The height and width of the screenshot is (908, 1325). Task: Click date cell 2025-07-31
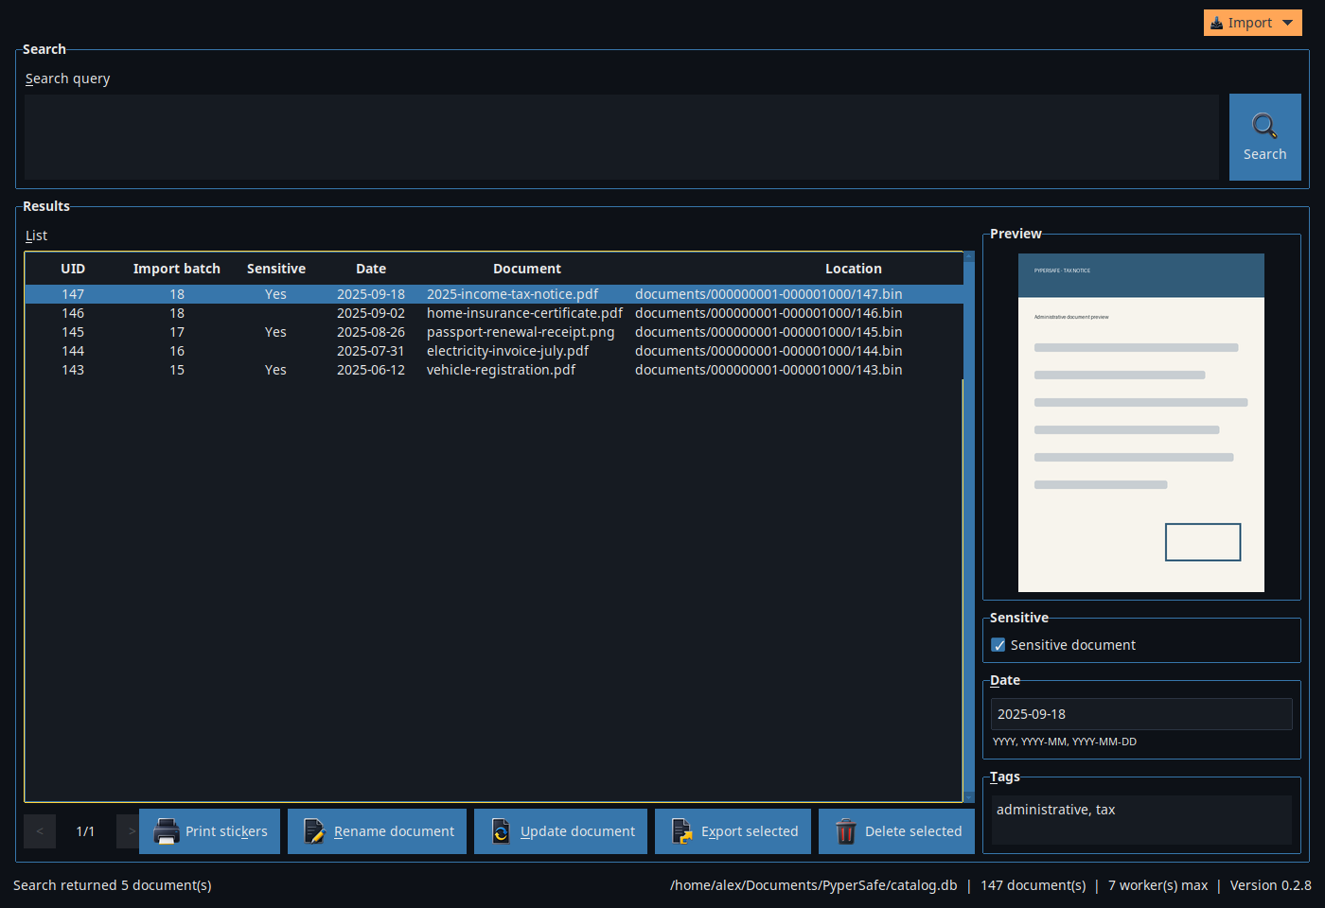371,351
